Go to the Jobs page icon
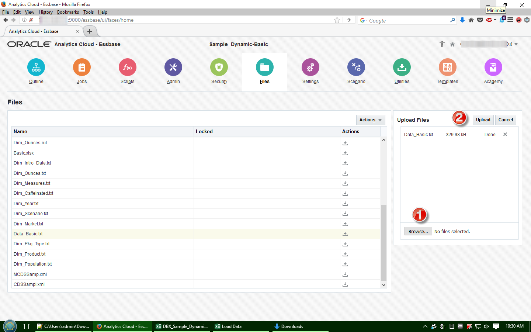Screen dimensions: 531x332 click(82, 67)
